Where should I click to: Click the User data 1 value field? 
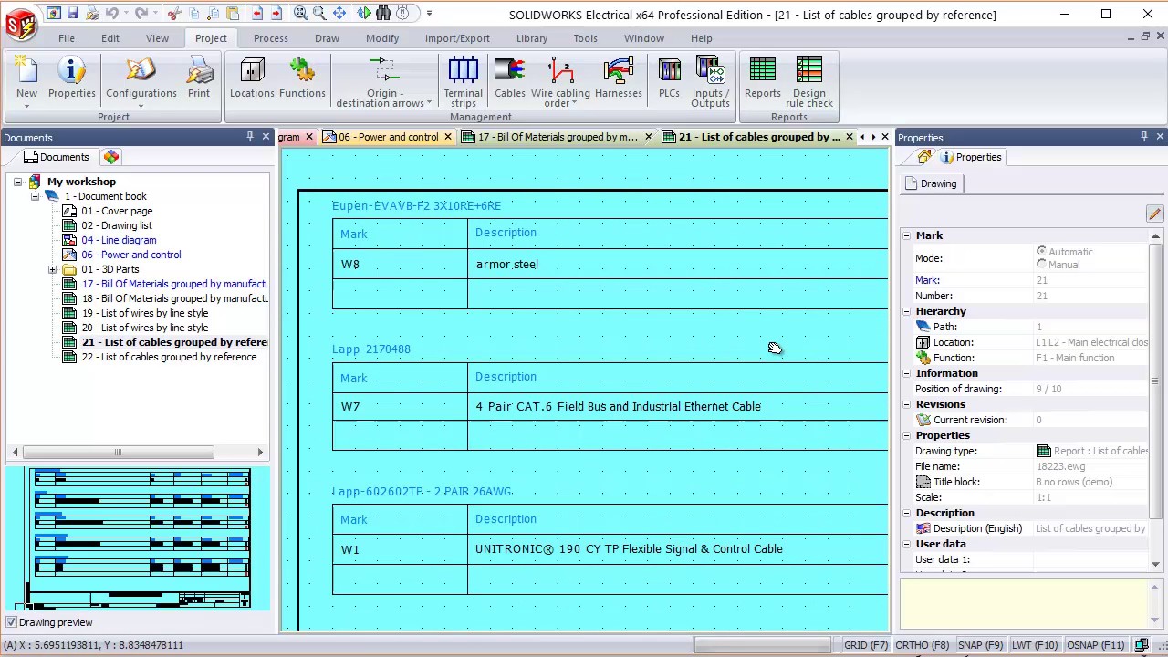tap(1090, 559)
